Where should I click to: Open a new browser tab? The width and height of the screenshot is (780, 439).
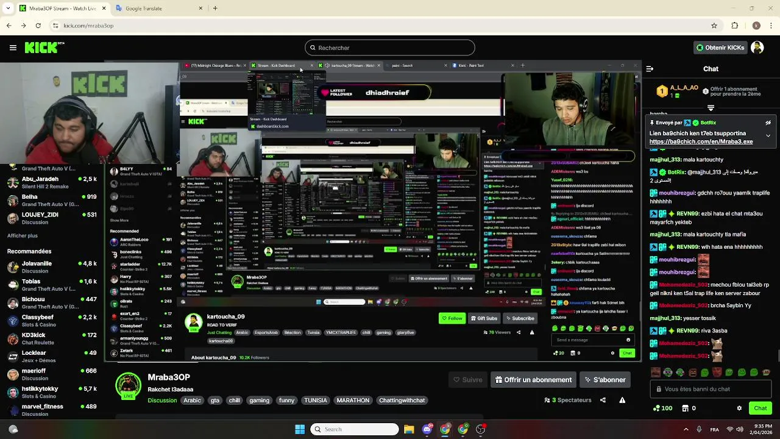click(x=215, y=9)
